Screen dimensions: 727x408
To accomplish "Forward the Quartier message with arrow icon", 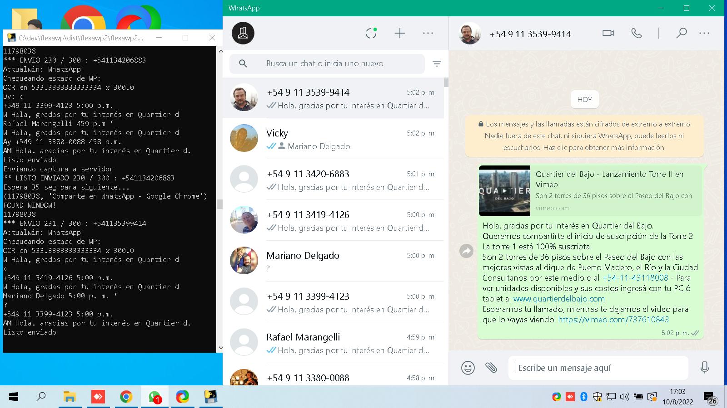I will [467, 251].
